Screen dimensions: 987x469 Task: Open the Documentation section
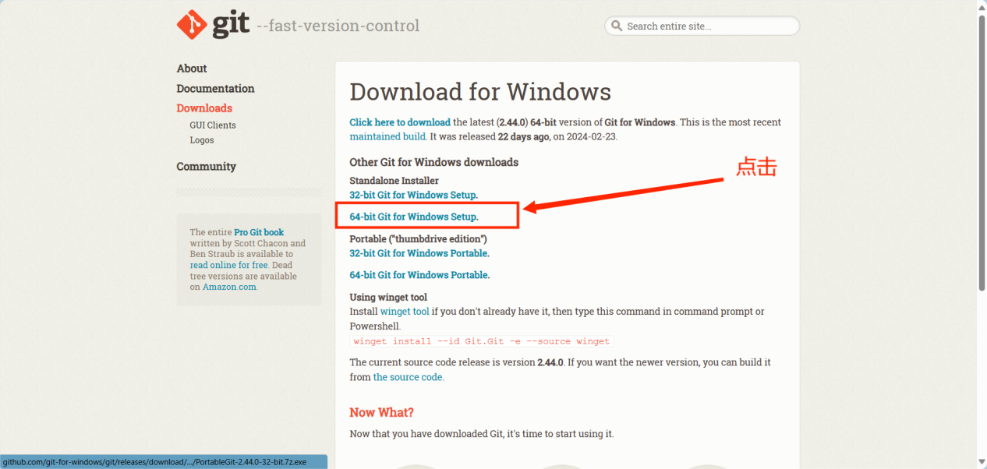[215, 89]
